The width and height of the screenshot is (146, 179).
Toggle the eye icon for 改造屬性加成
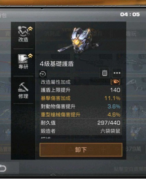pos(115,82)
